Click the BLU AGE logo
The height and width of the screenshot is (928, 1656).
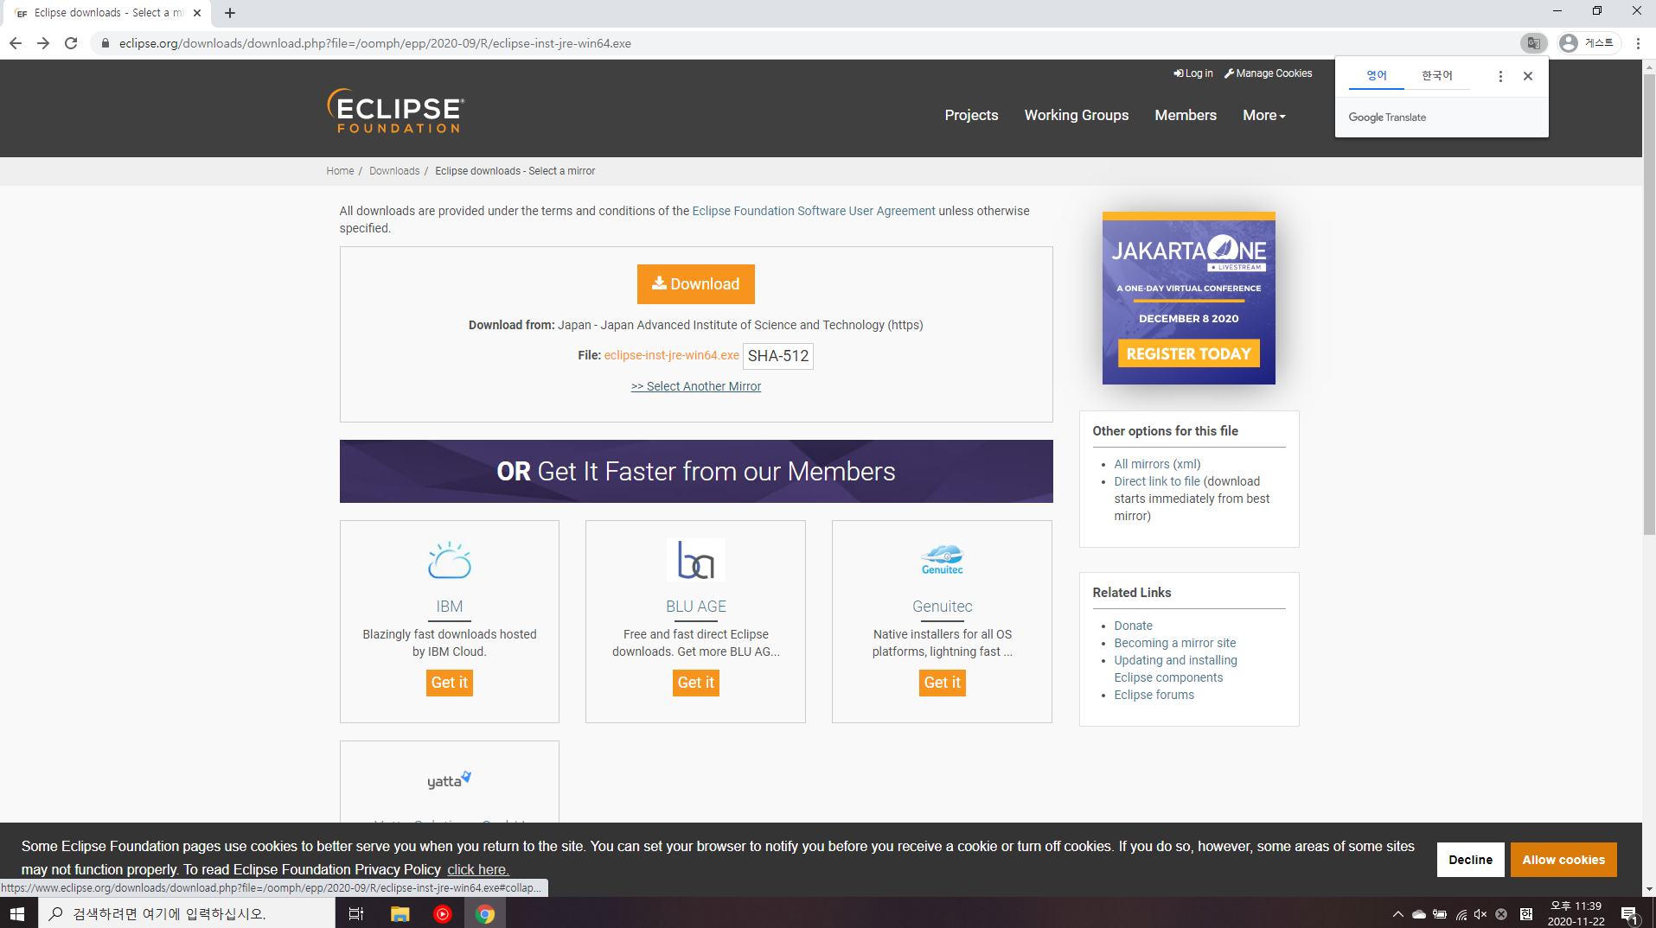(696, 561)
